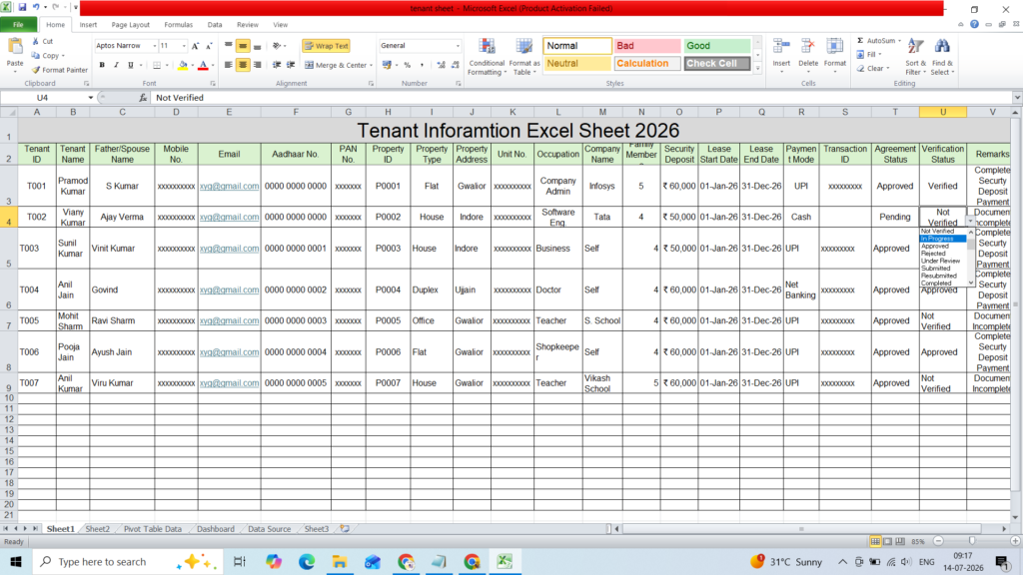This screenshot has width=1023, height=575.
Task: Open the U4 cell validation dropdown arrow
Action: 970,221
